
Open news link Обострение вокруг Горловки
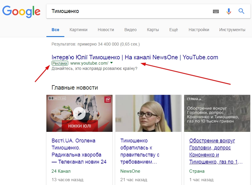(216, 151)
